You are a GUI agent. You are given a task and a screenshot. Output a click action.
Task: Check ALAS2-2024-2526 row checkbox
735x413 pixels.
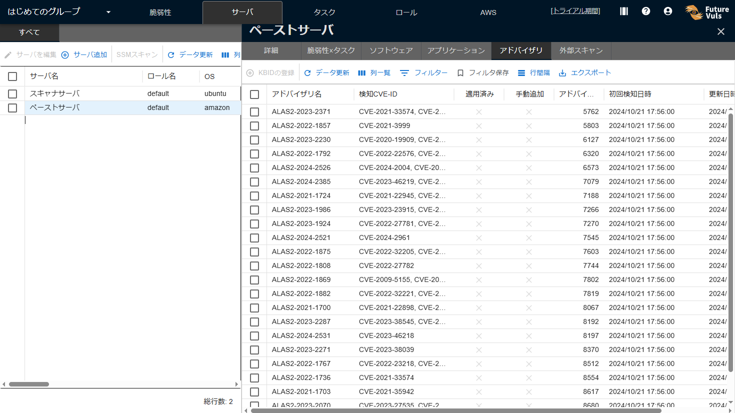coord(254,168)
